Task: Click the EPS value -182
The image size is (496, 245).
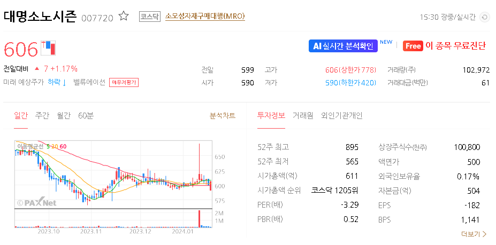Action: tap(472, 205)
